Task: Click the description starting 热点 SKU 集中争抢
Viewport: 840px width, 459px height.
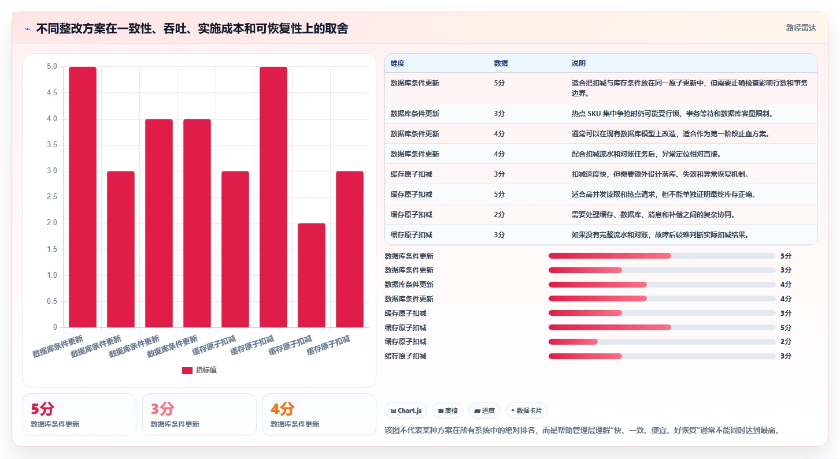Action: click(672, 114)
